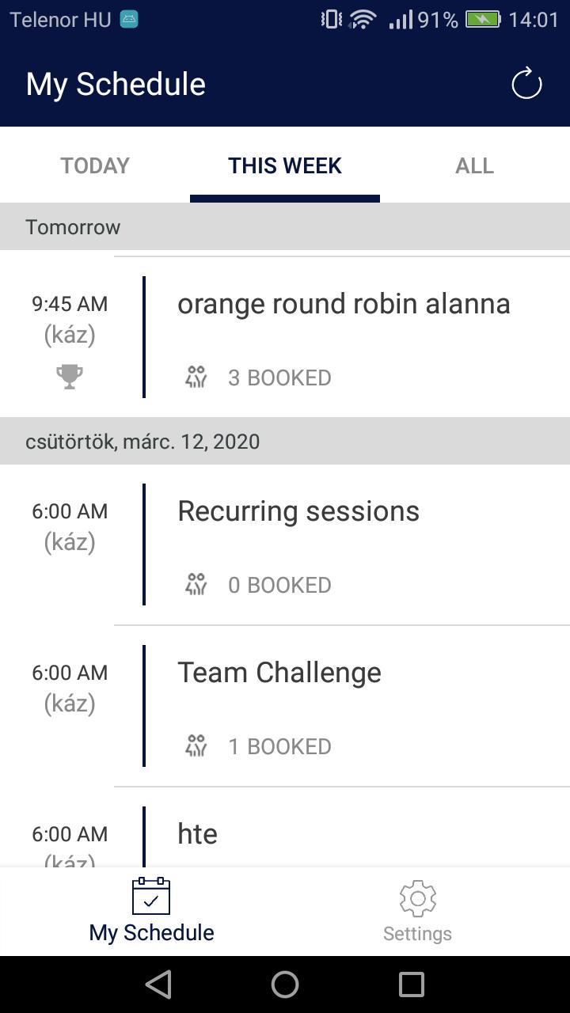
Task: Select the THIS WEEK tab
Action: point(285,165)
